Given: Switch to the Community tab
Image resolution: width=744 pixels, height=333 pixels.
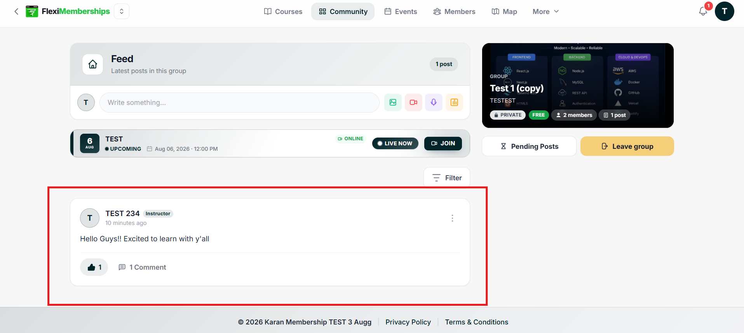Looking at the screenshot, I should pos(343,11).
